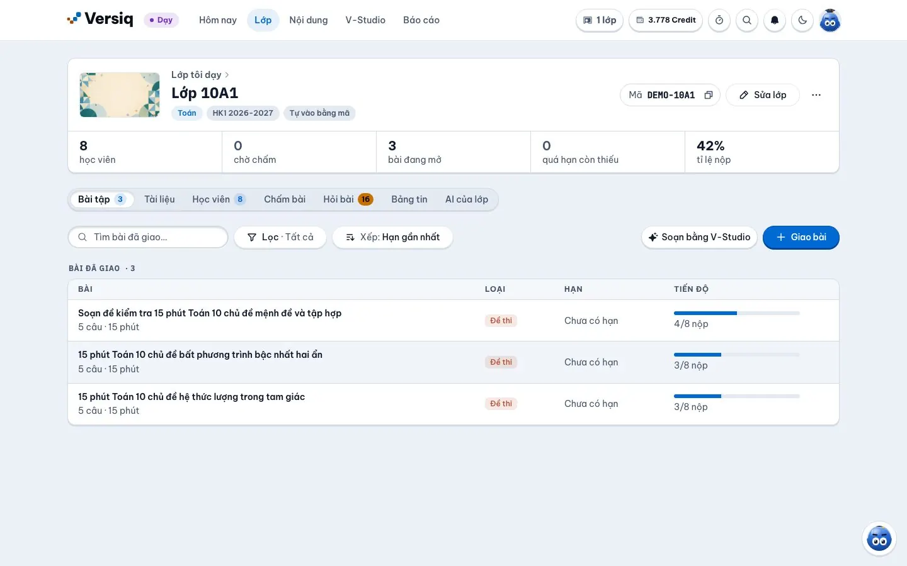Open the AI của lớp tab
The height and width of the screenshot is (566, 907).
467,199
